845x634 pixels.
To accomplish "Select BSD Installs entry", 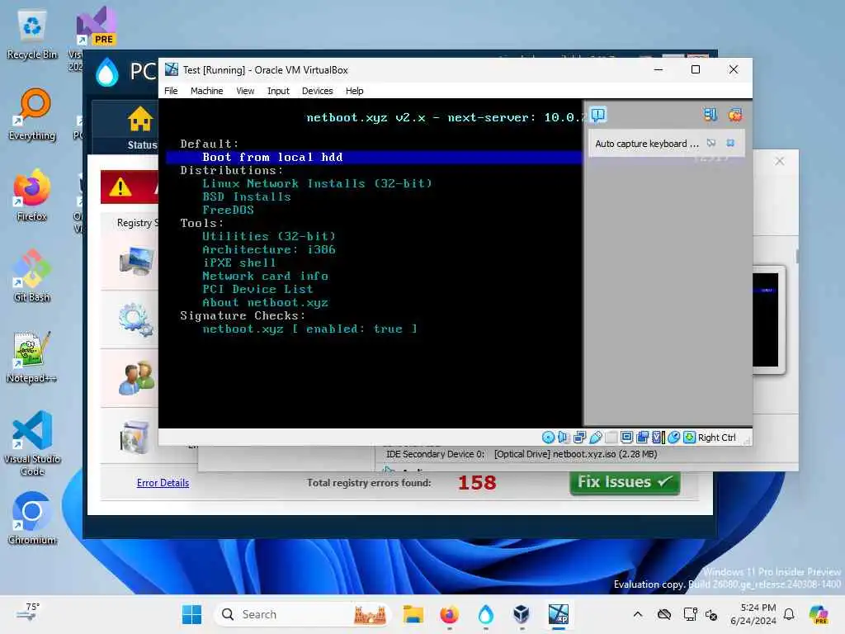I will [246, 196].
